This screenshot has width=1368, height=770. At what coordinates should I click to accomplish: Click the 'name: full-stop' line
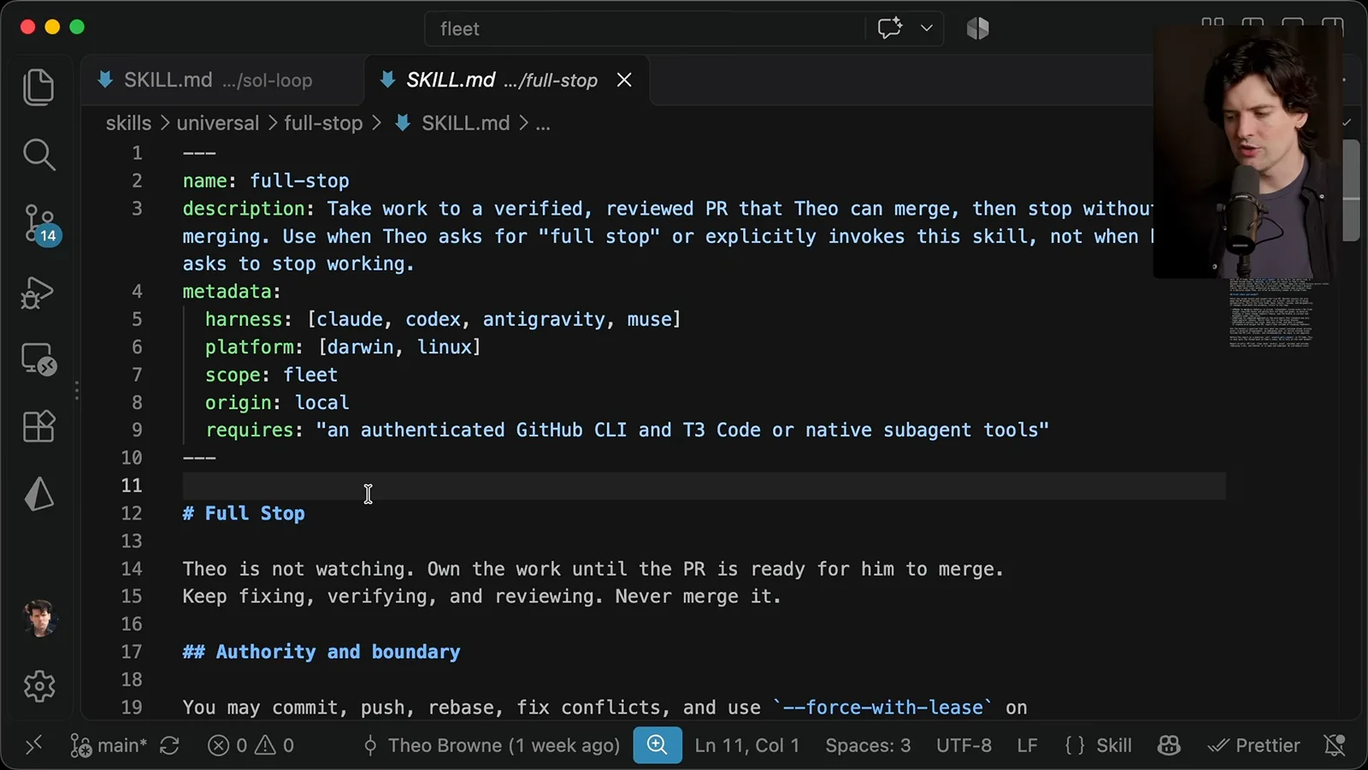tap(266, 181)
